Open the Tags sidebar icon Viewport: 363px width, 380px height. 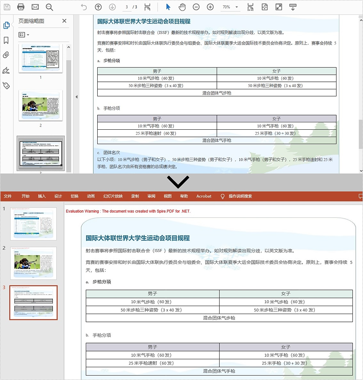6,85
